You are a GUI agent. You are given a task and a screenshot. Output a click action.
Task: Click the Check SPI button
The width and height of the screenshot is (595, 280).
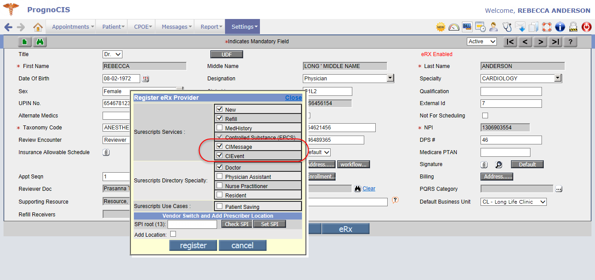(x=236, y=224)
